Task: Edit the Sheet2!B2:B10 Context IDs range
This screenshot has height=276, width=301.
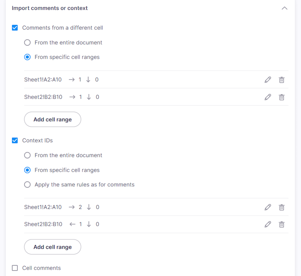Action: [268, 224]
